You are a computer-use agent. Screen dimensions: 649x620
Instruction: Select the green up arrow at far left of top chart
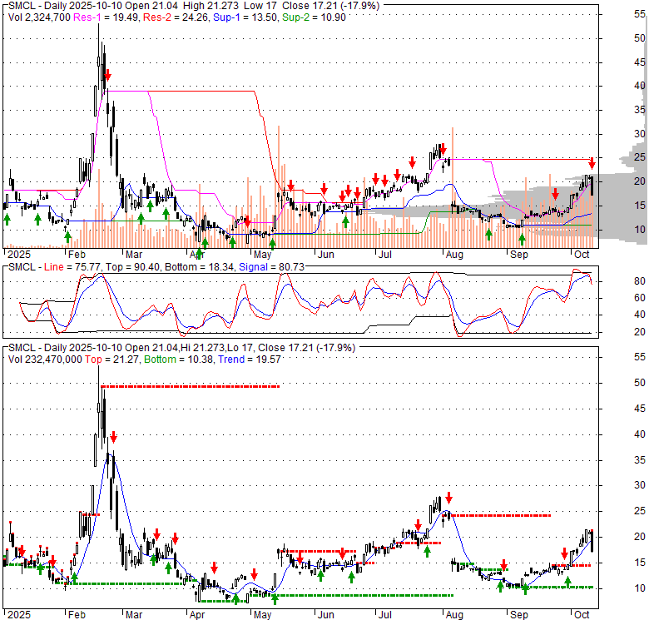(7, 218)
